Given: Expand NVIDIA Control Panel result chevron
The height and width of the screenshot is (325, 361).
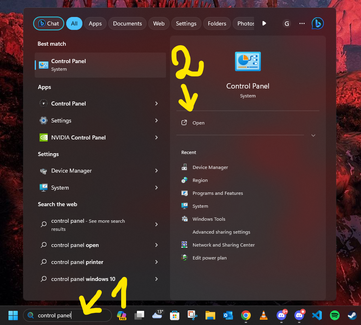Looking at the screenshot, I should (156, 137).
